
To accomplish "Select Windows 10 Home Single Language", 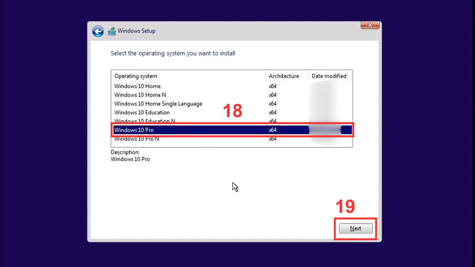I will pos(232,104).
